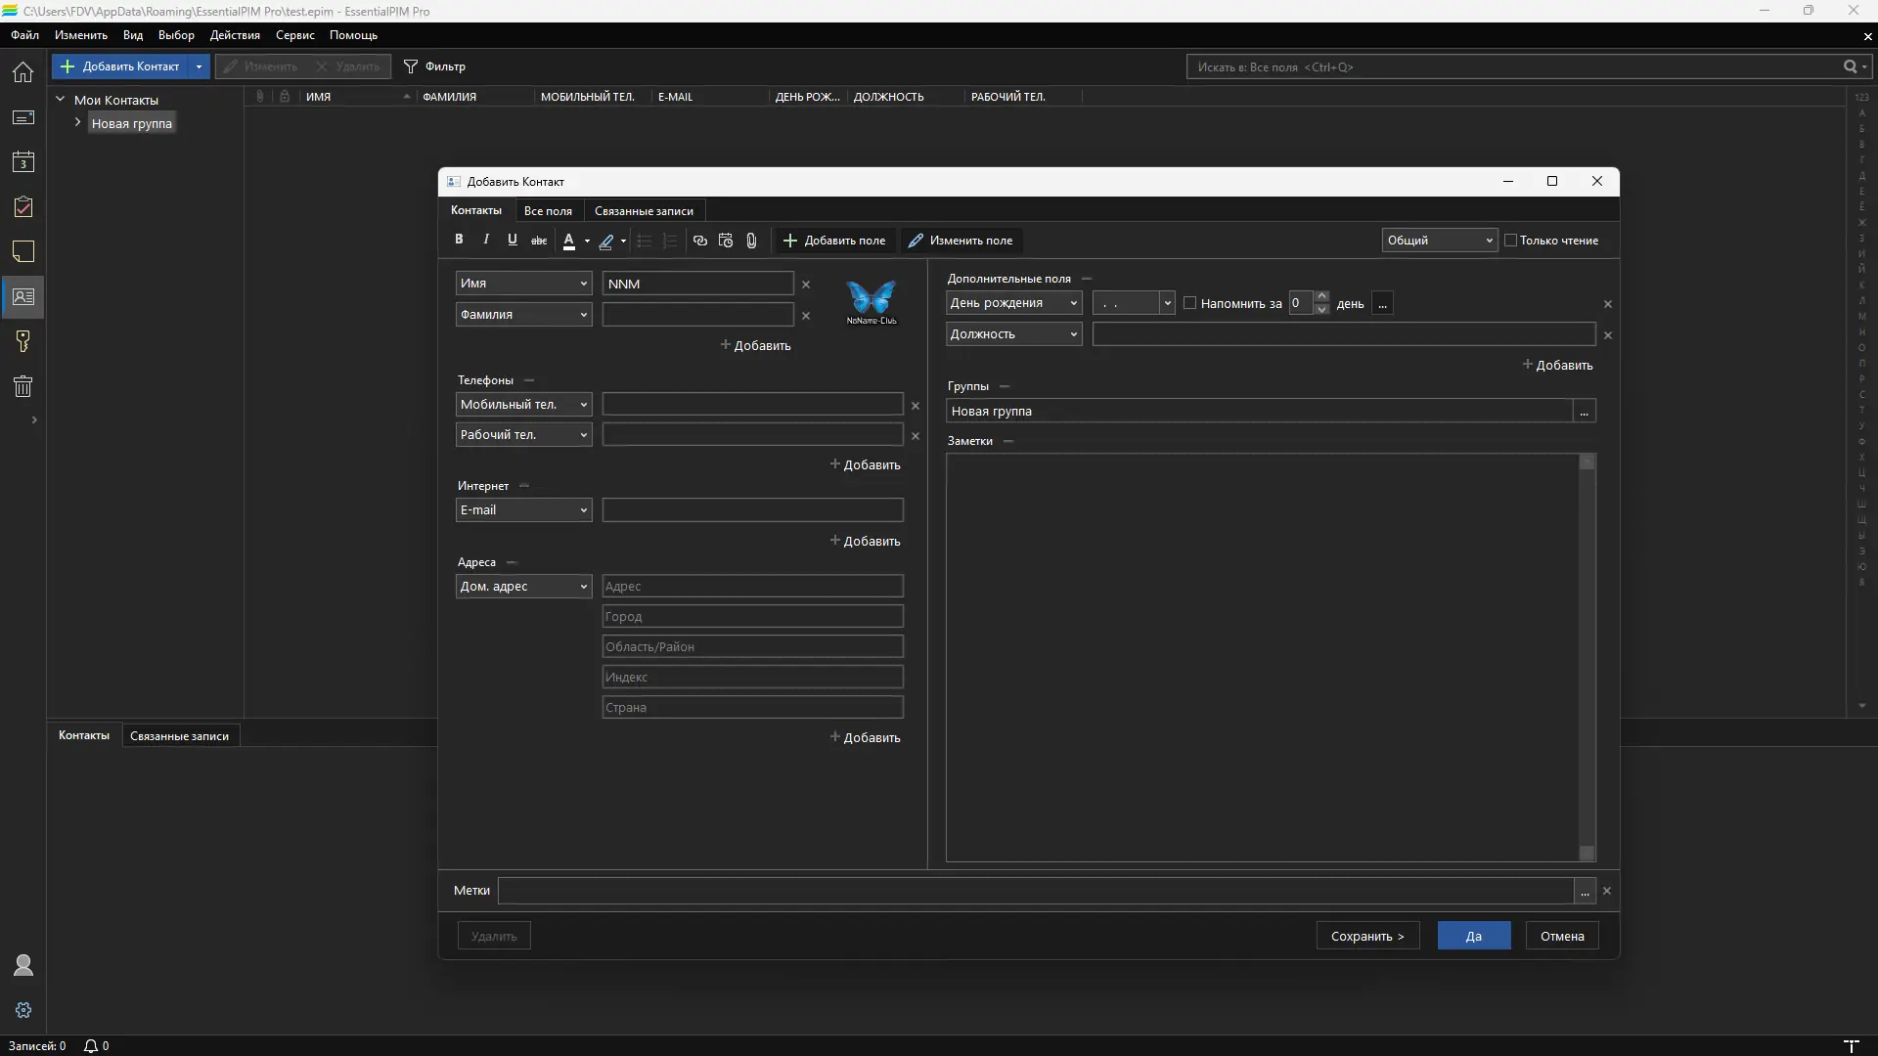Open the Общий category dropdown

point(1439,241)
